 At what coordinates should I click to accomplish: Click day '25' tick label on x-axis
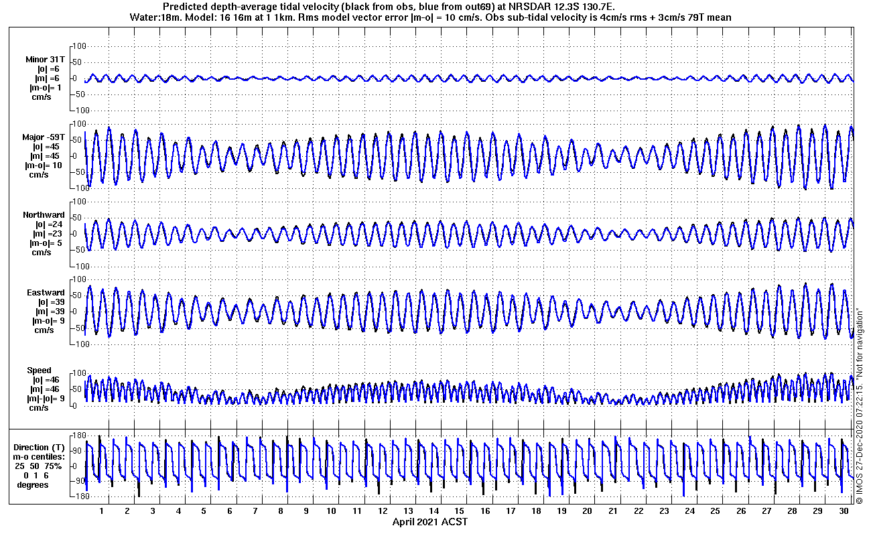click(716, 511)
